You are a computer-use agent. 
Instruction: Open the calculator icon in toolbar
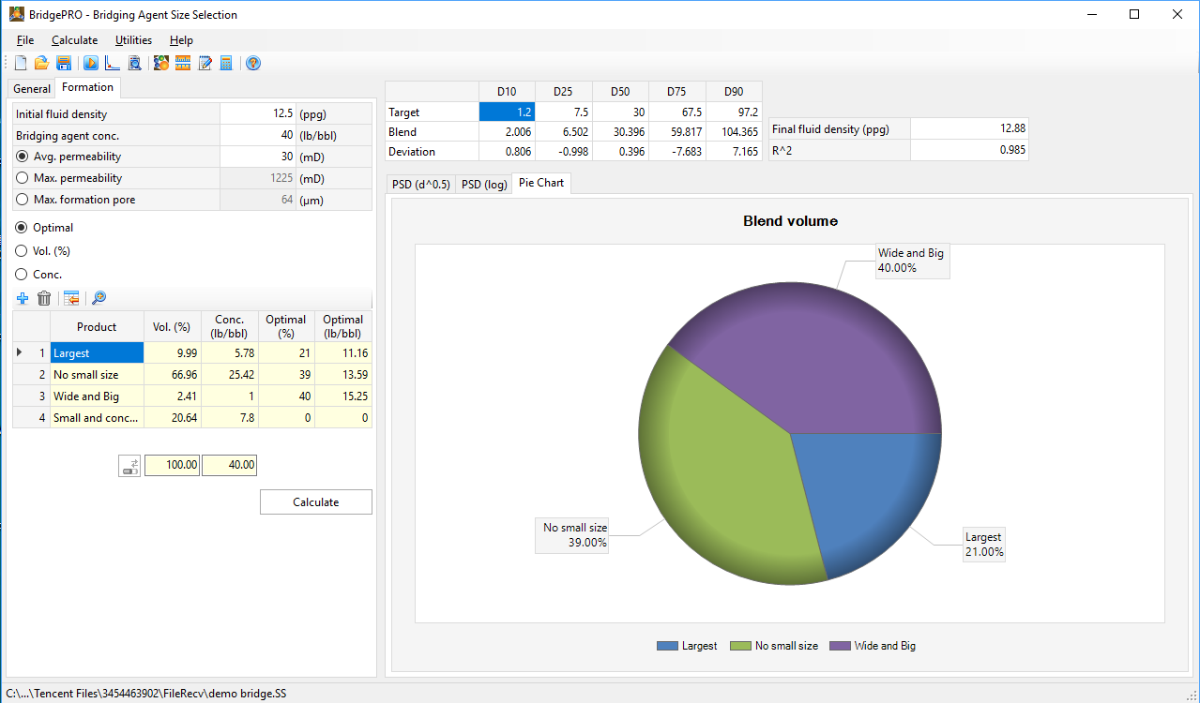click(x=226, y=63)
